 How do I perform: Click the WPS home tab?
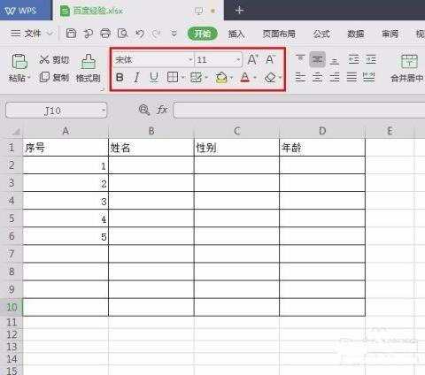[x=26, y=11]
